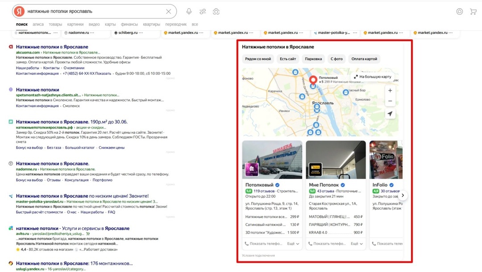
Task: Open the nadomne.ru site chip
Action: coord(79,33)
